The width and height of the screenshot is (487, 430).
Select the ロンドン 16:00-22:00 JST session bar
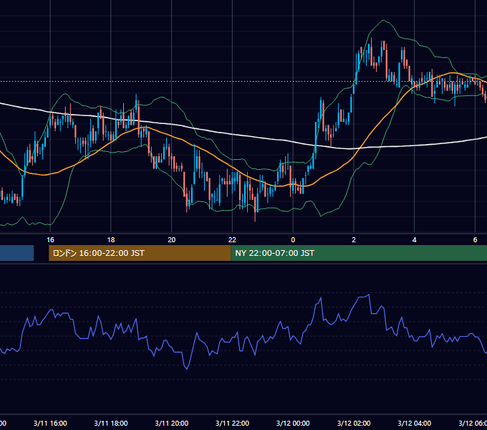[x=140, y=253]
